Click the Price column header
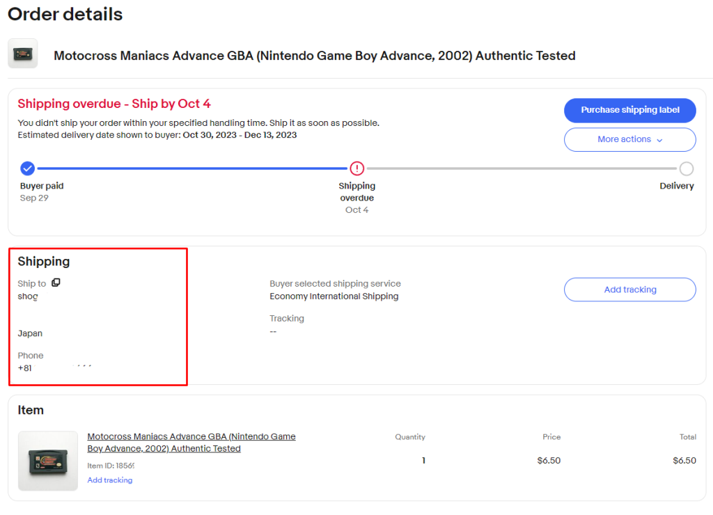The width and height of the screenshot is (713, 515). pyautogui.click(x=551, y=437)
